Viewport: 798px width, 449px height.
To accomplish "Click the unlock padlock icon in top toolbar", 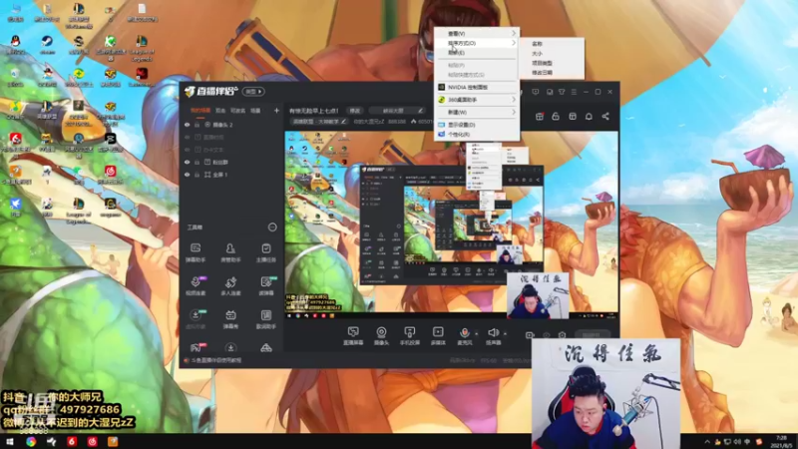I will click(x=556, y=116).
